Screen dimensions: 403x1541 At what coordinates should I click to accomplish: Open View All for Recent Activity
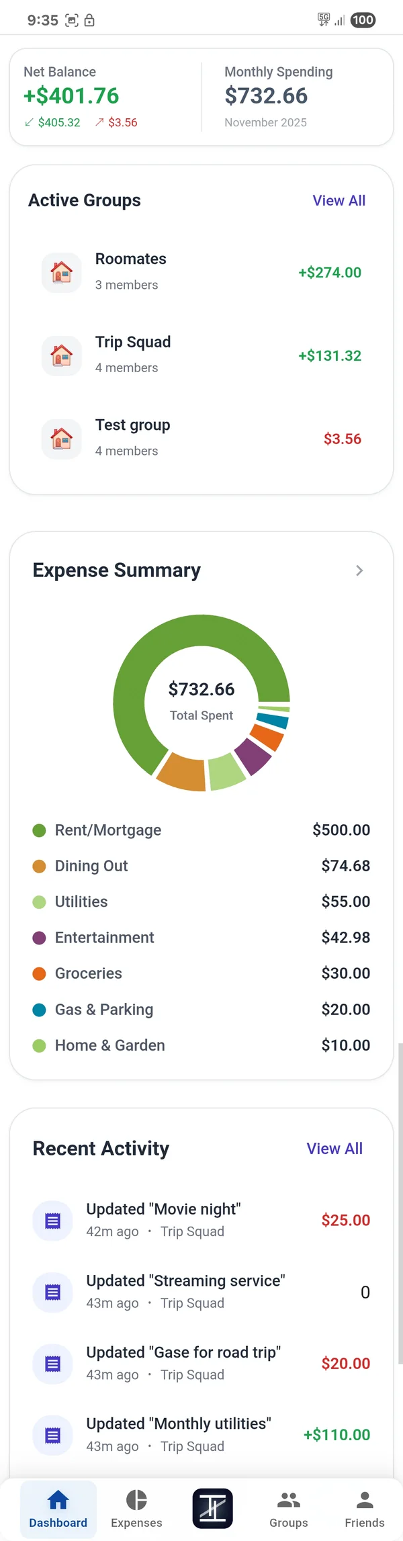tap(334, 1149)
